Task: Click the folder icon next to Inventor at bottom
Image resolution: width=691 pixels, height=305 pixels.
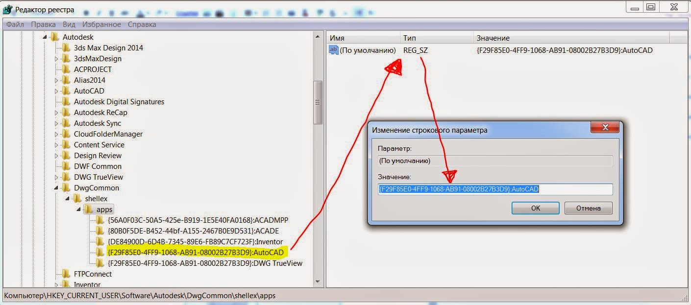Action: 65,284
